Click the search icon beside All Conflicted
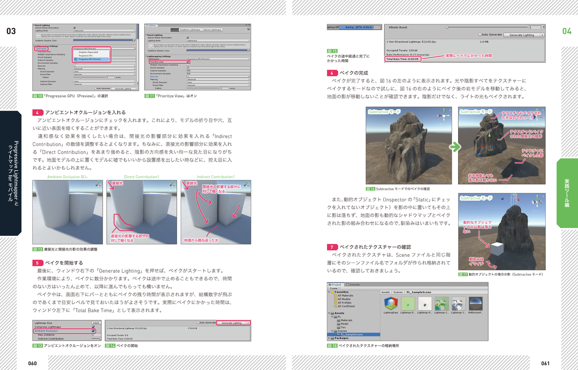The height and width of the screenshot is (370, 578). pyautogui.click(x=335, y=306)
